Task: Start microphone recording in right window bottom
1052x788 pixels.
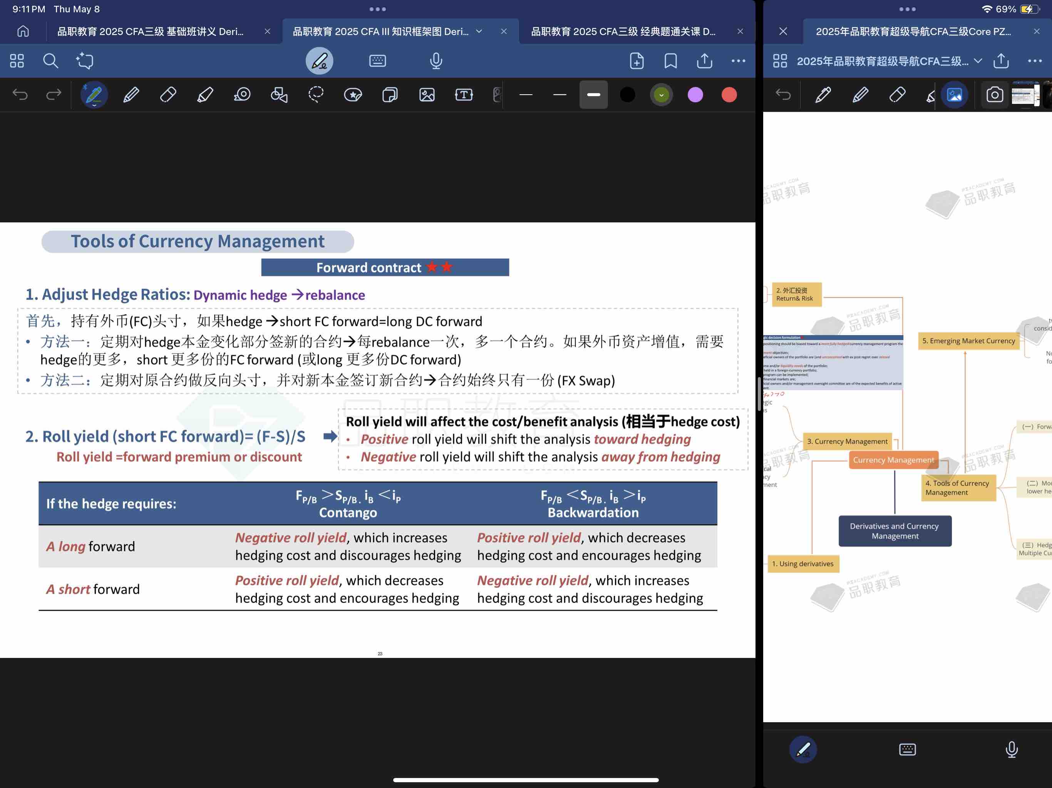Action: 1012,750
